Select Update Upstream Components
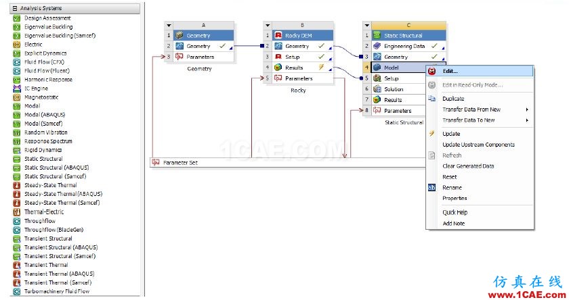569x300 pixels. 480,145
